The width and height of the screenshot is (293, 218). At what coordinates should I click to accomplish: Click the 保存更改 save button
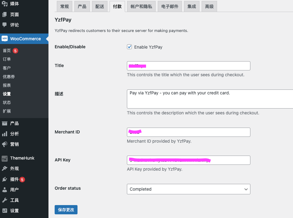tap(66, 210)
